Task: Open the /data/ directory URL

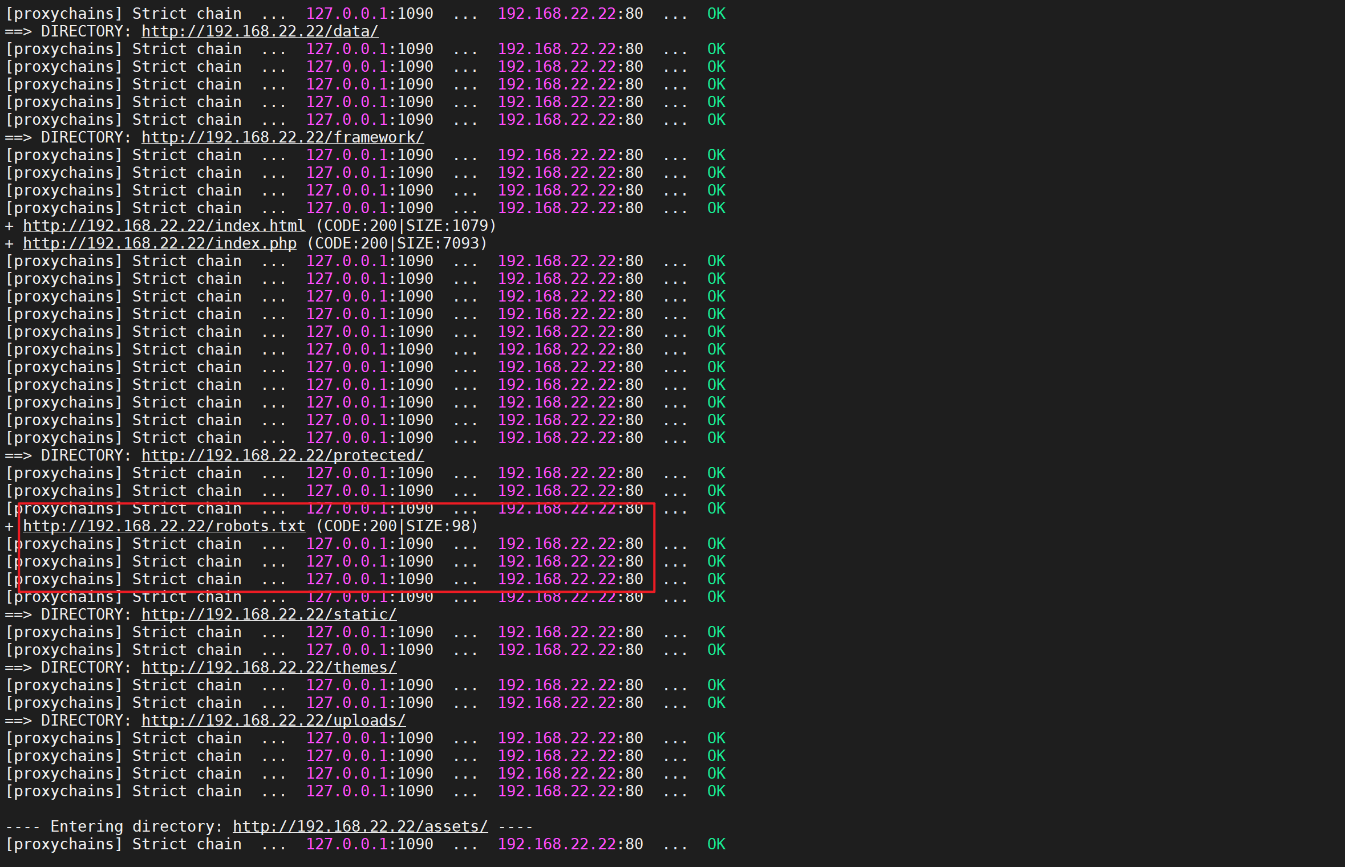Action: [x=260, y=31]
